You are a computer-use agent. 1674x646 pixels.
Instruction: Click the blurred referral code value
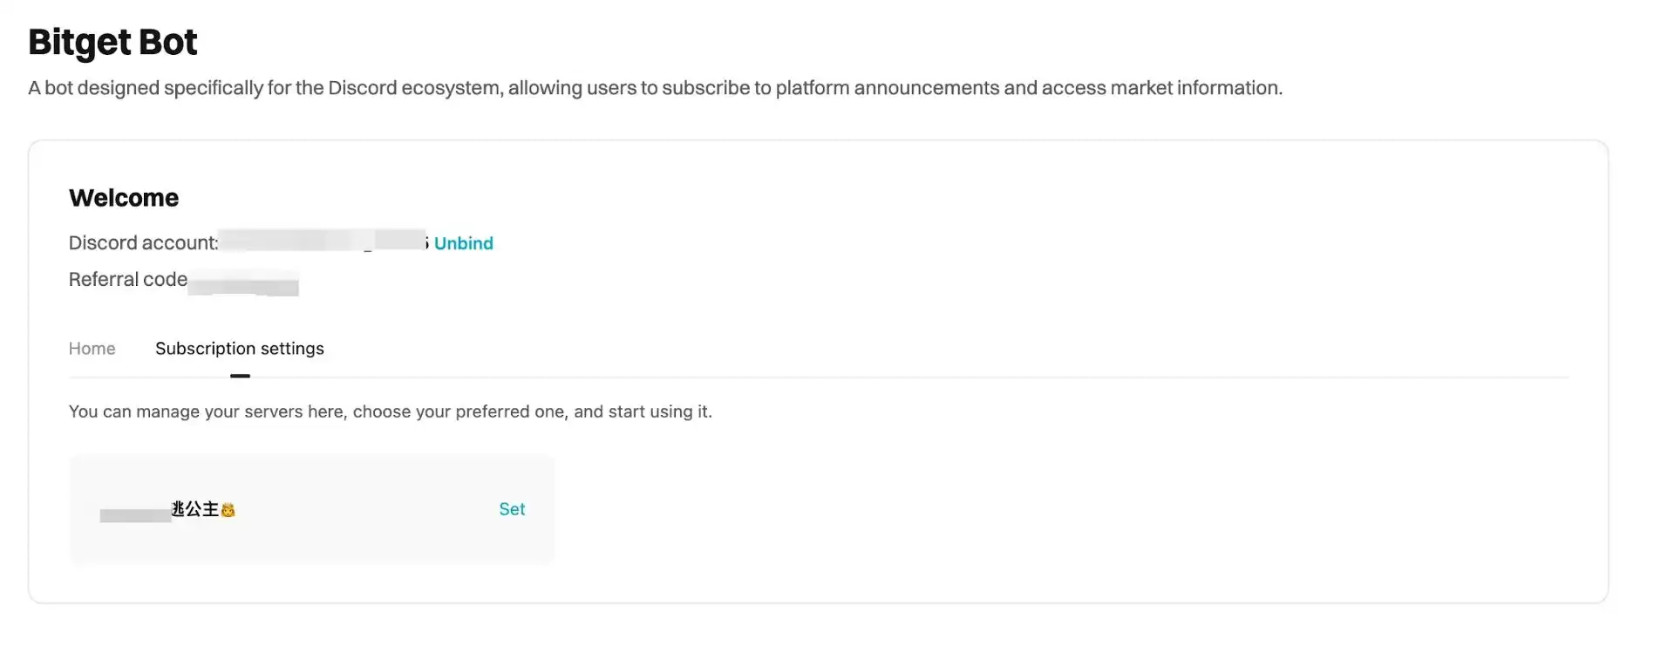[243, 282]
